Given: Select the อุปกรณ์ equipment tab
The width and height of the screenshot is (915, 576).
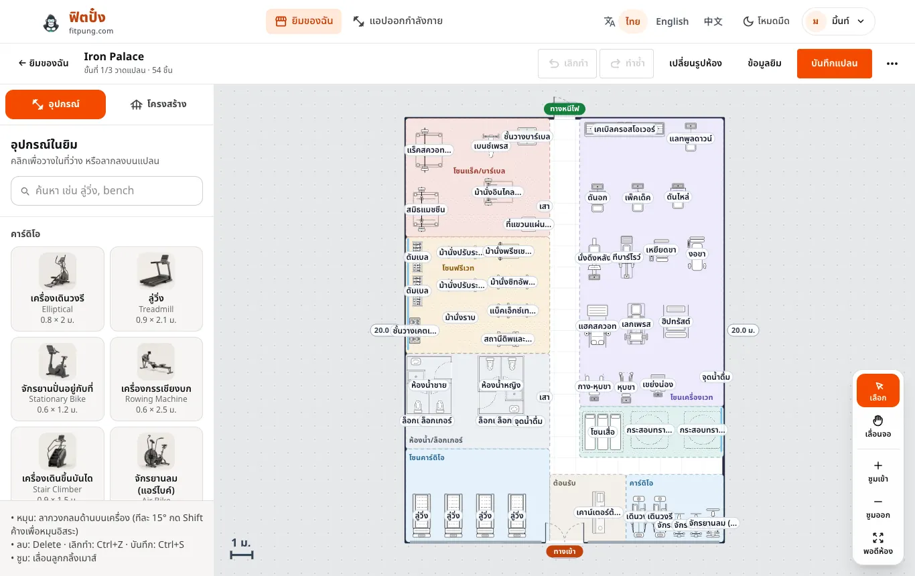Looking at the screenshot, I should 56,104.
